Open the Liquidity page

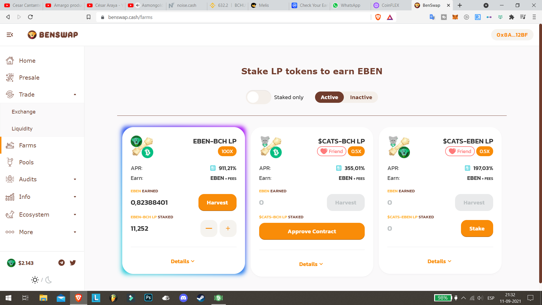tap(42, 128)
